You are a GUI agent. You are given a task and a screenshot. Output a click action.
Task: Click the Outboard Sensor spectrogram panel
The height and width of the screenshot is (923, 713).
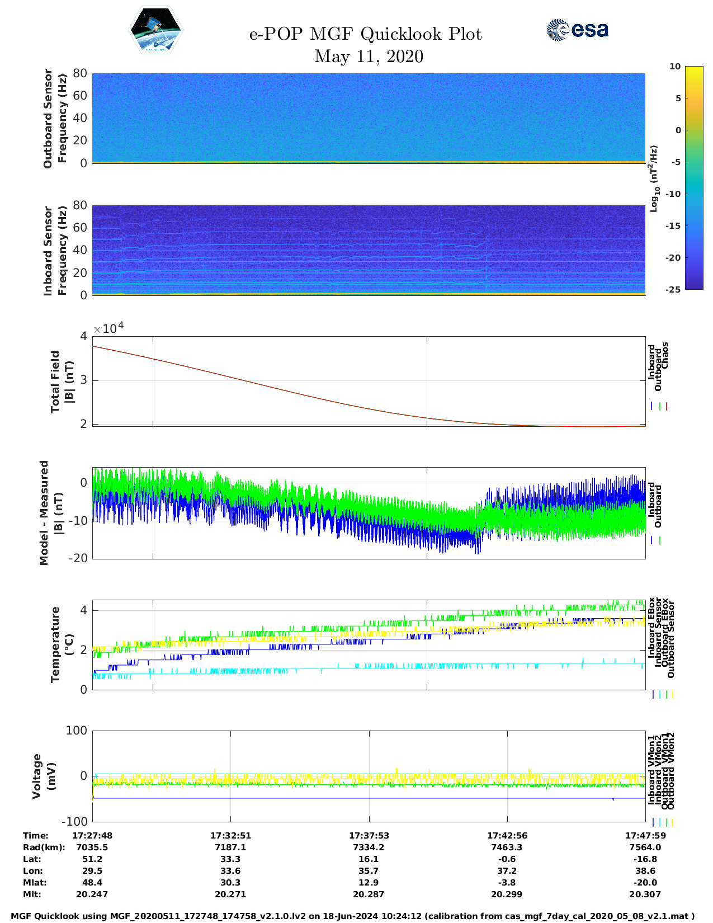click(369, 118)
